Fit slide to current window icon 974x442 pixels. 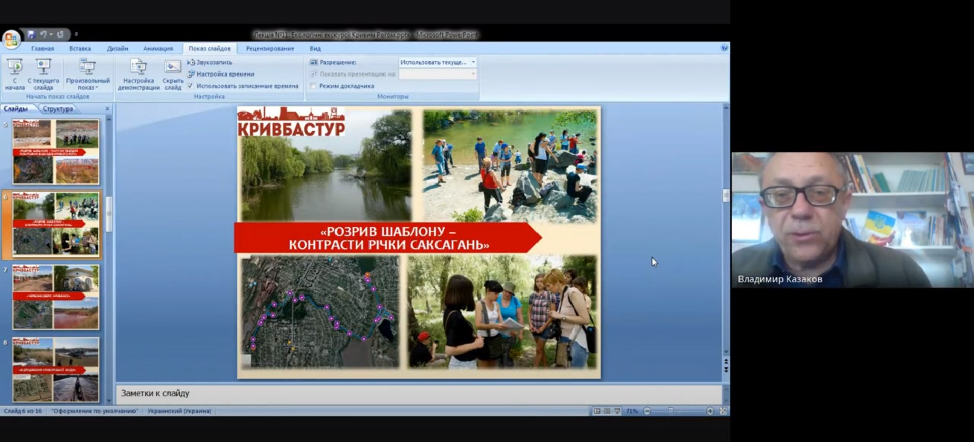(723, 411)
